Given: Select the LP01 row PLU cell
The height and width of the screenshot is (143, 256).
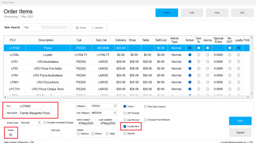Looking at the screenshot, I should [x=15, y=62].
